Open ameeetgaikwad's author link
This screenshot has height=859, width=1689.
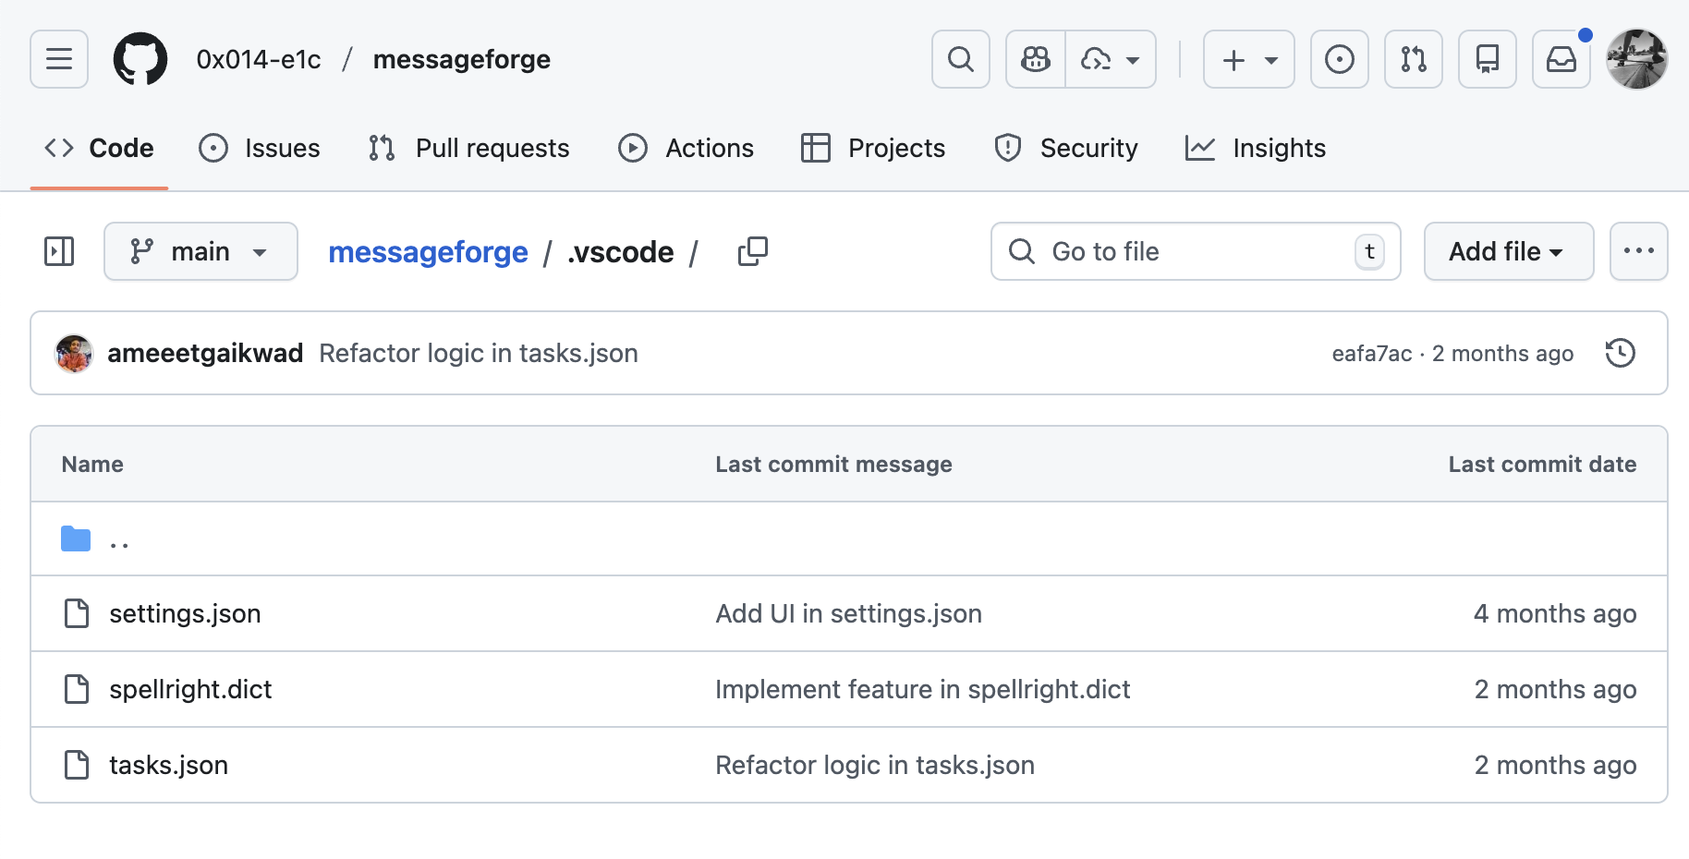point(205,353)
